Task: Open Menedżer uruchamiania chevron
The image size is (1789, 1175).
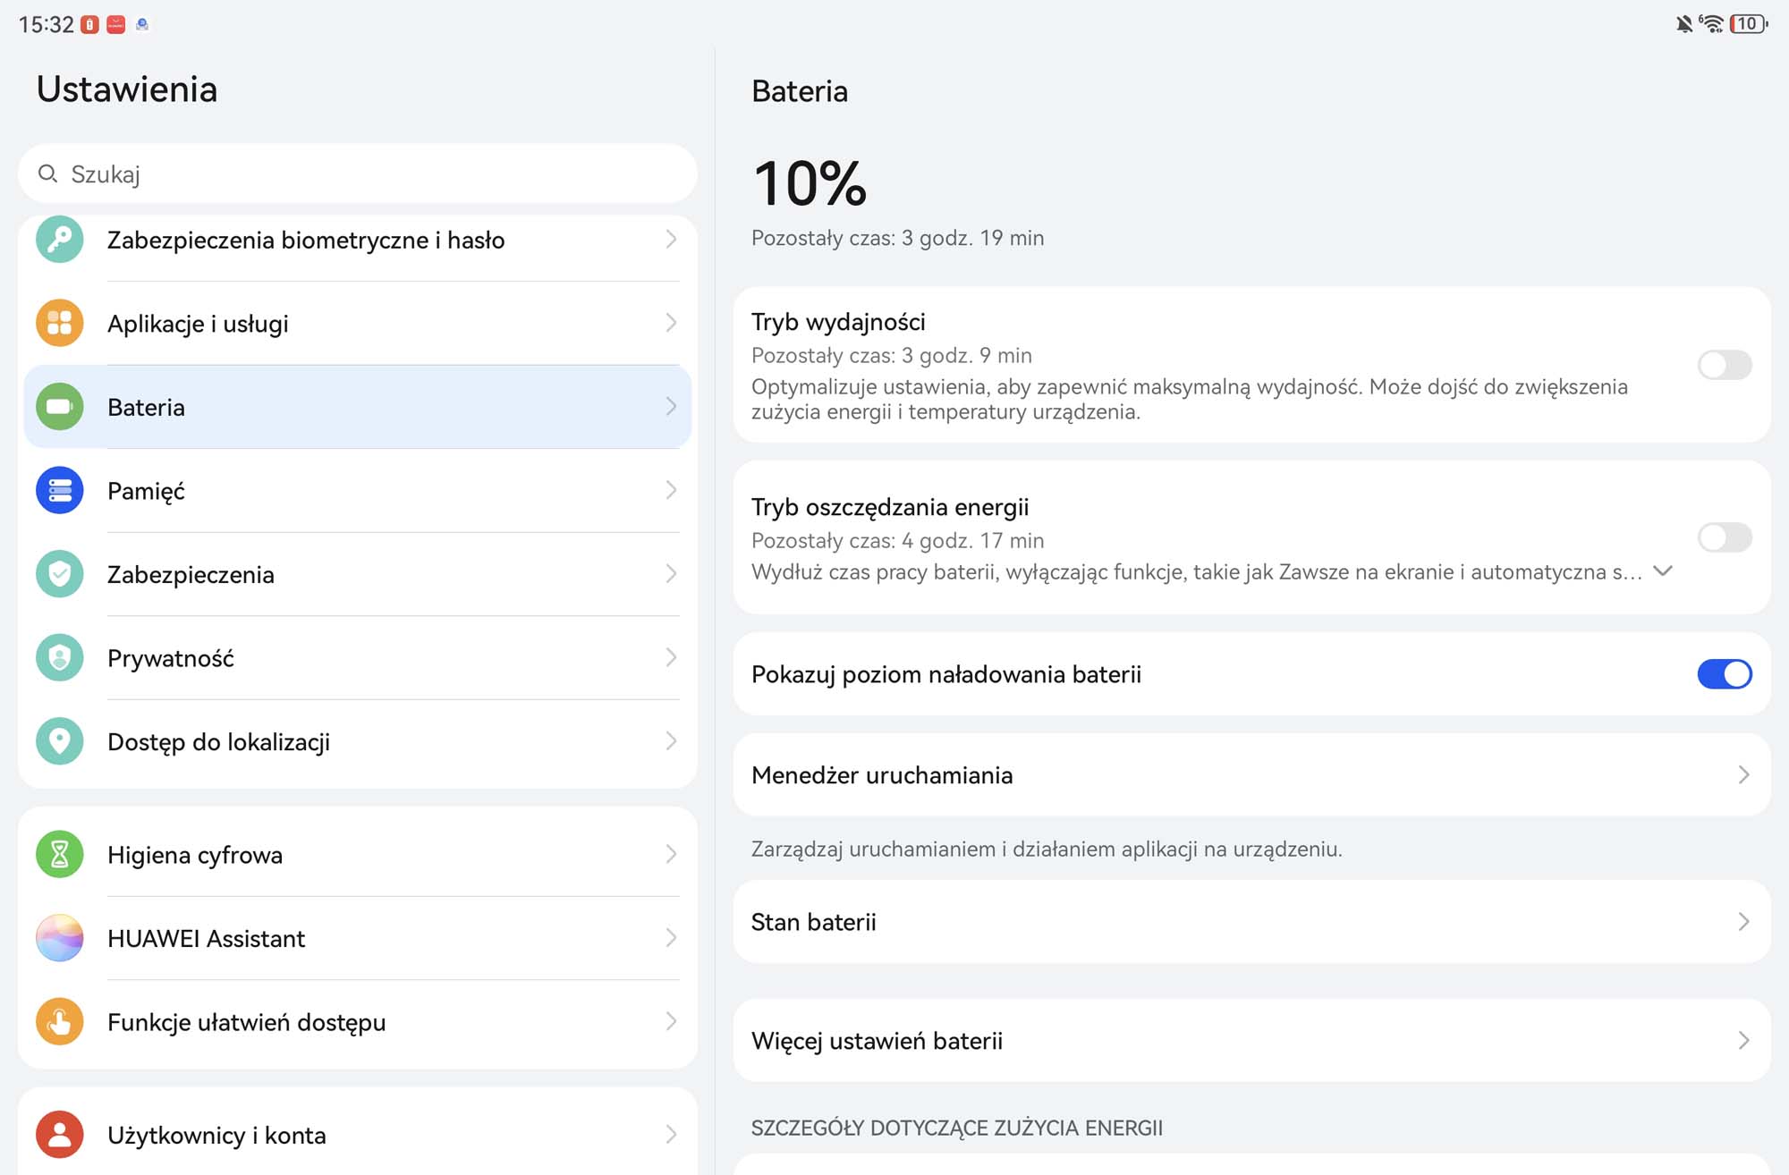Action: coord(1743,774)
